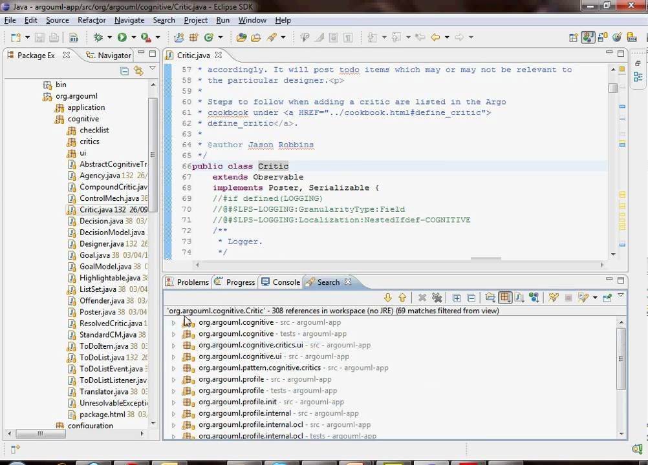Select Designer.java in Package Explorer
The height and width of the screenshot is (465, 648).
tap(107, 244)
